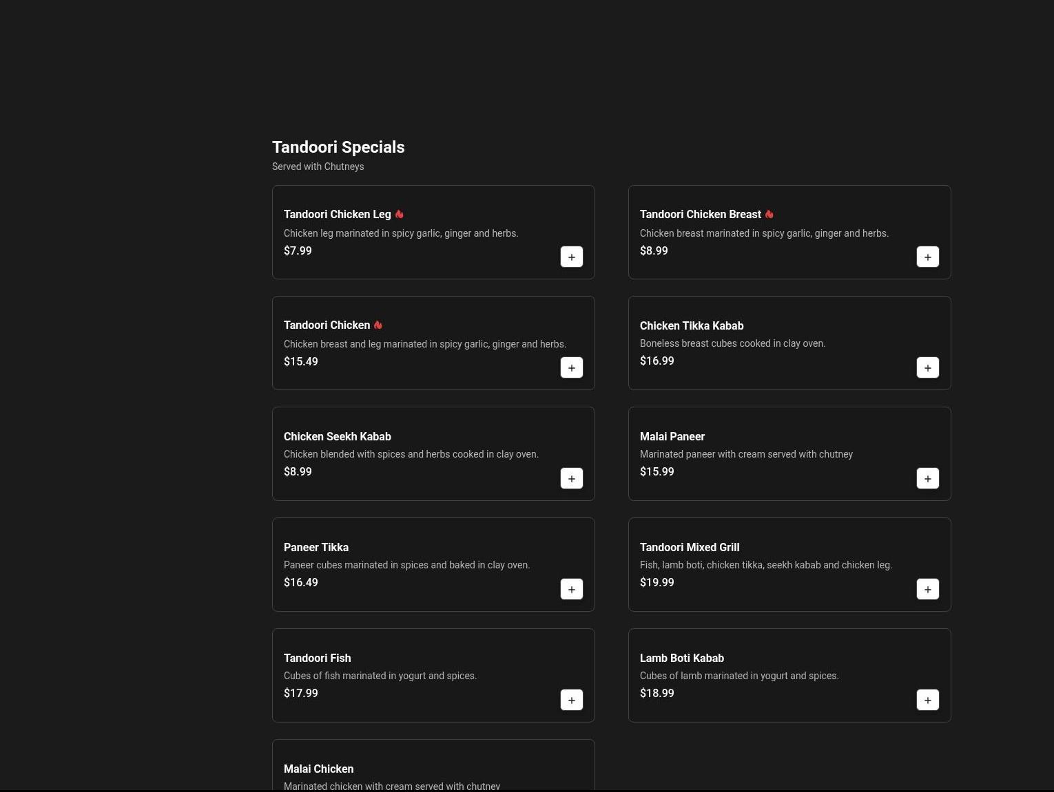Click the Lamb Boti Kabab $18.99 price
The width and height of the screenshot is (1054, 792).
tap(657, 693)
